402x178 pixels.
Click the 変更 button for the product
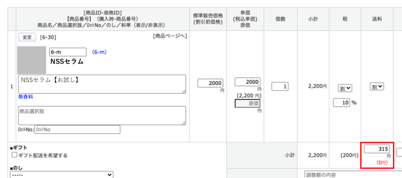[27, 37]
